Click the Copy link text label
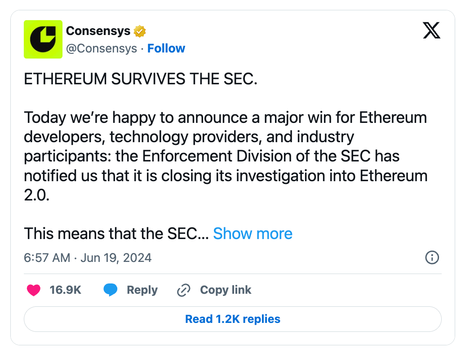The height and width of the screenshot is (357, 470). pos(226,290)
